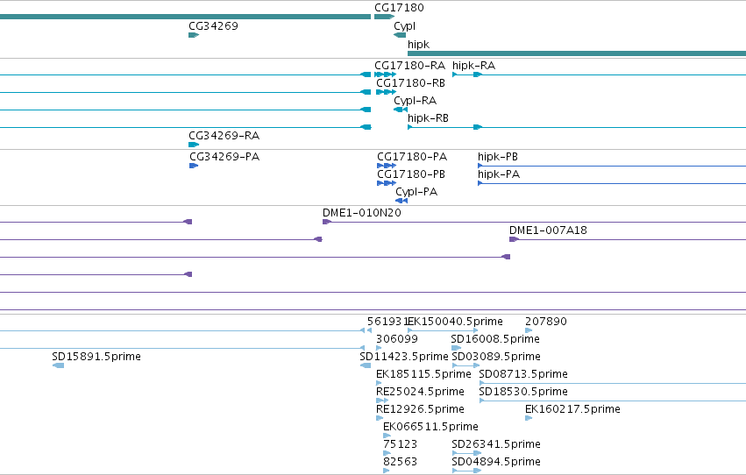Select the DME1-007A18 clone label
This screenshot has height=475, width=746.
pos(548,230)
